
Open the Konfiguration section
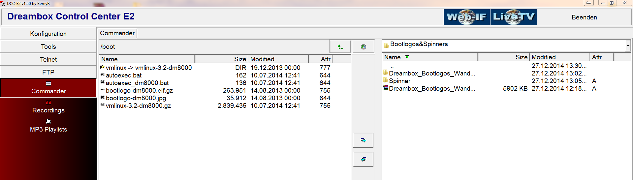[48, 34]
